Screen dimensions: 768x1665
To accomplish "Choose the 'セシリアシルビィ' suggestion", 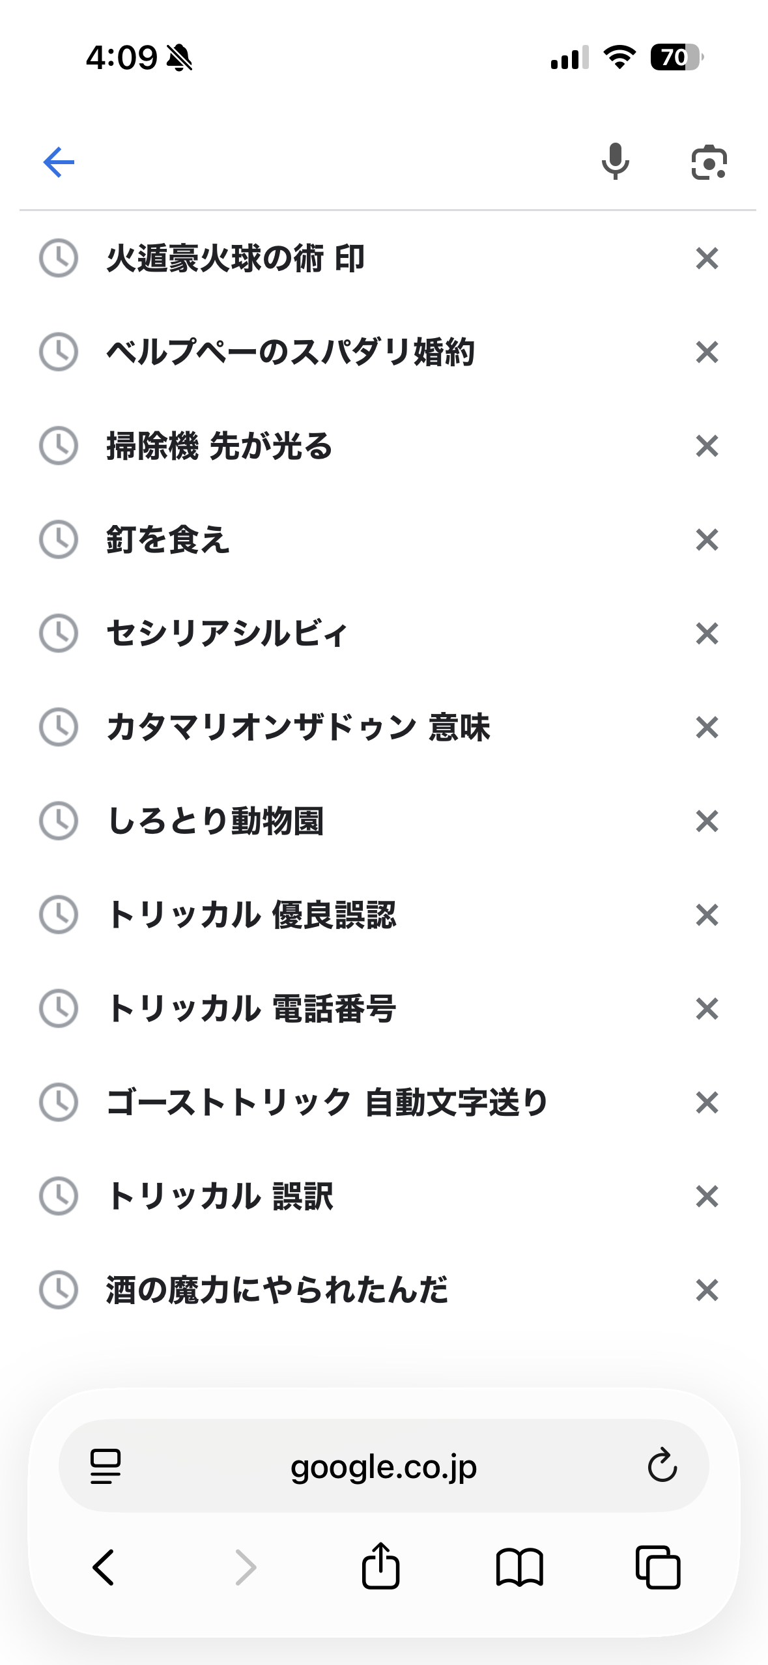I will click(x=227, y=634).
